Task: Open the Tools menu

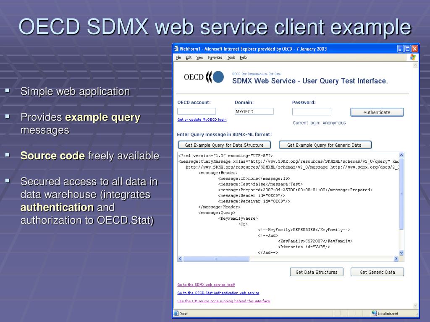Action: pos(231,57)
